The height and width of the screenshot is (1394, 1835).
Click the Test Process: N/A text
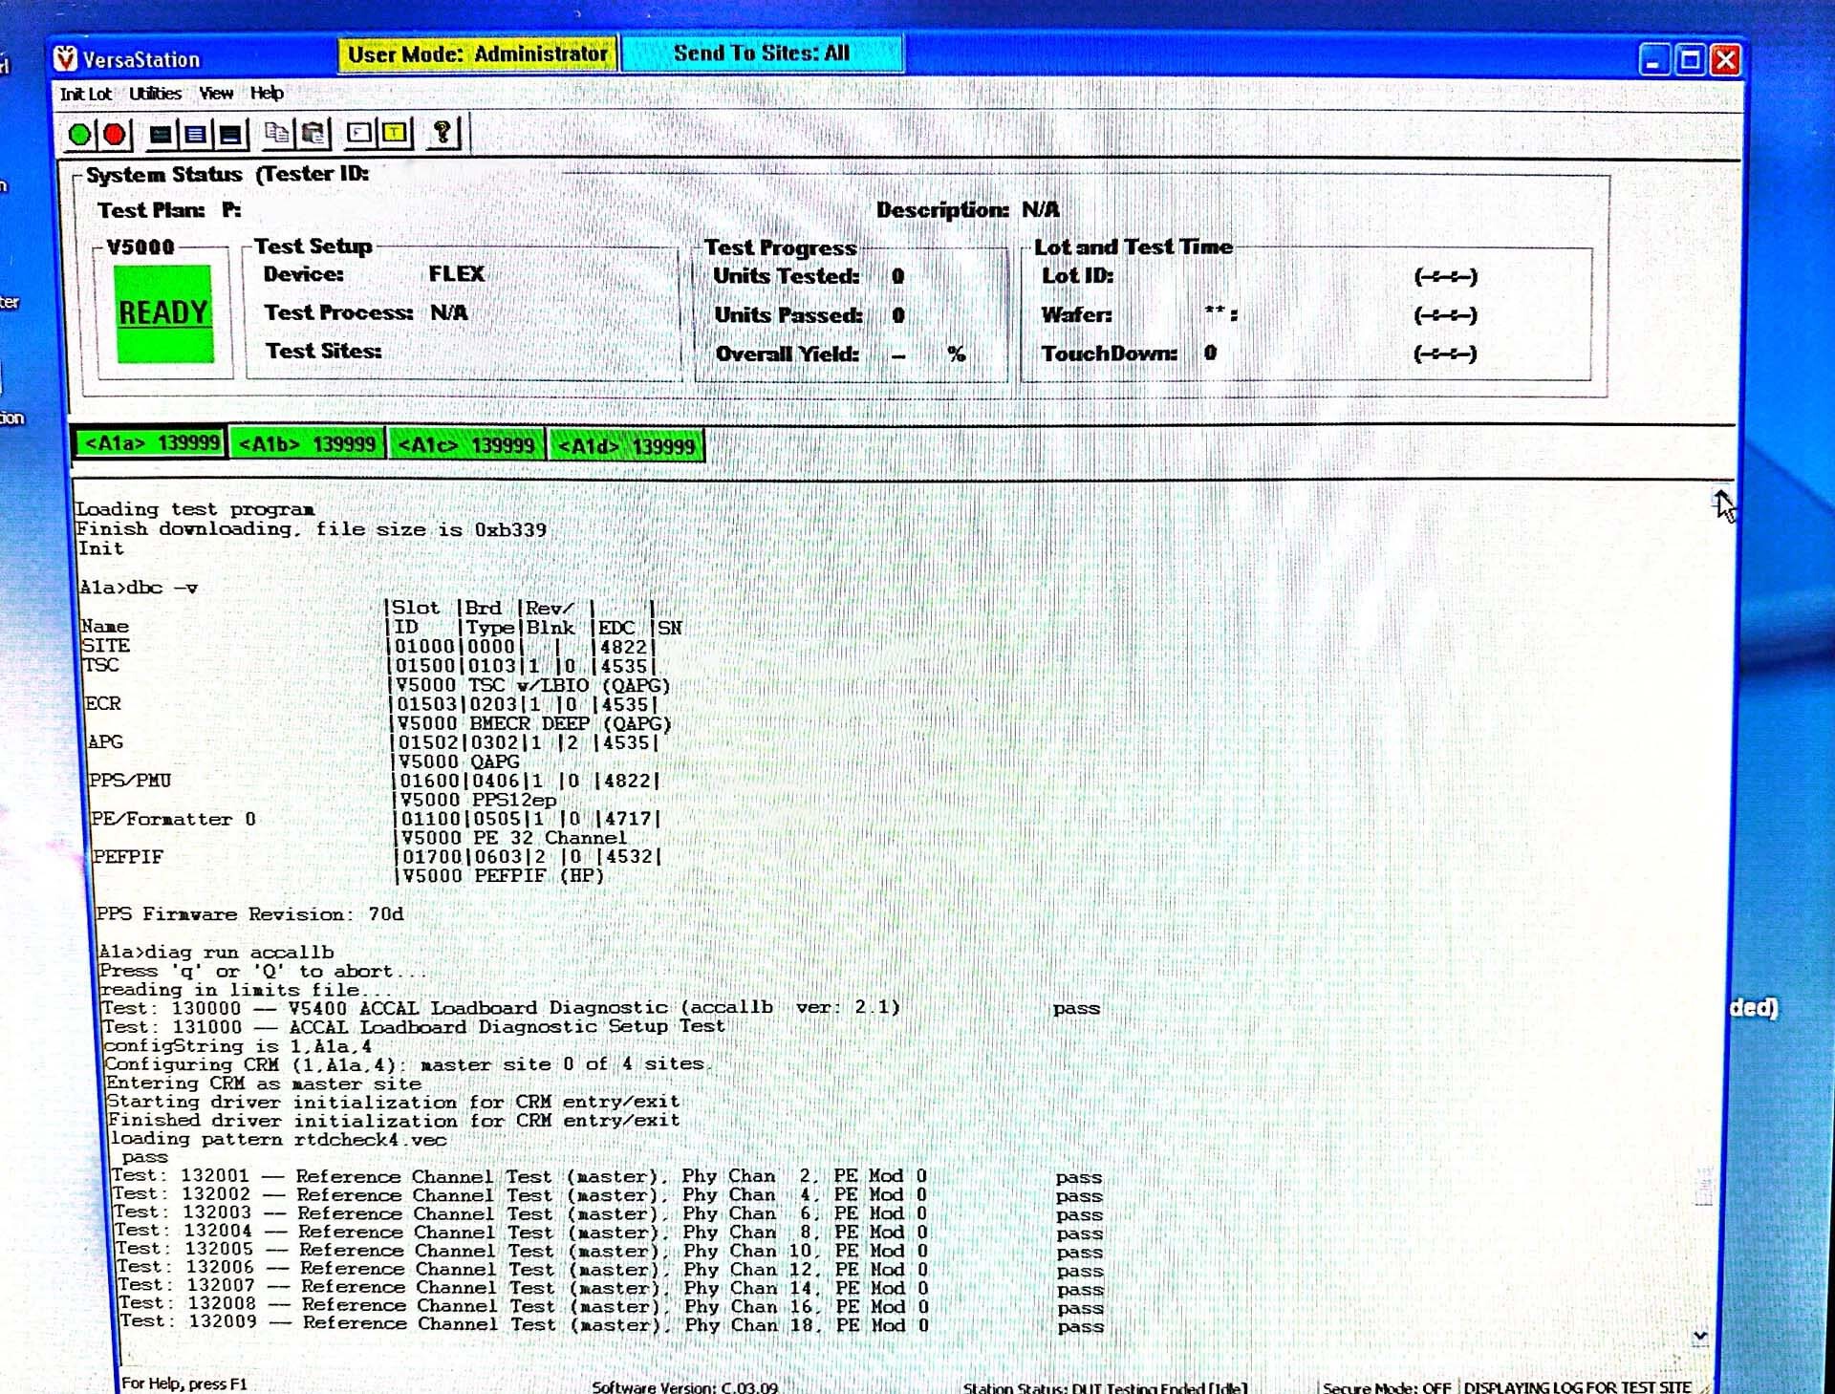point(366,313)
